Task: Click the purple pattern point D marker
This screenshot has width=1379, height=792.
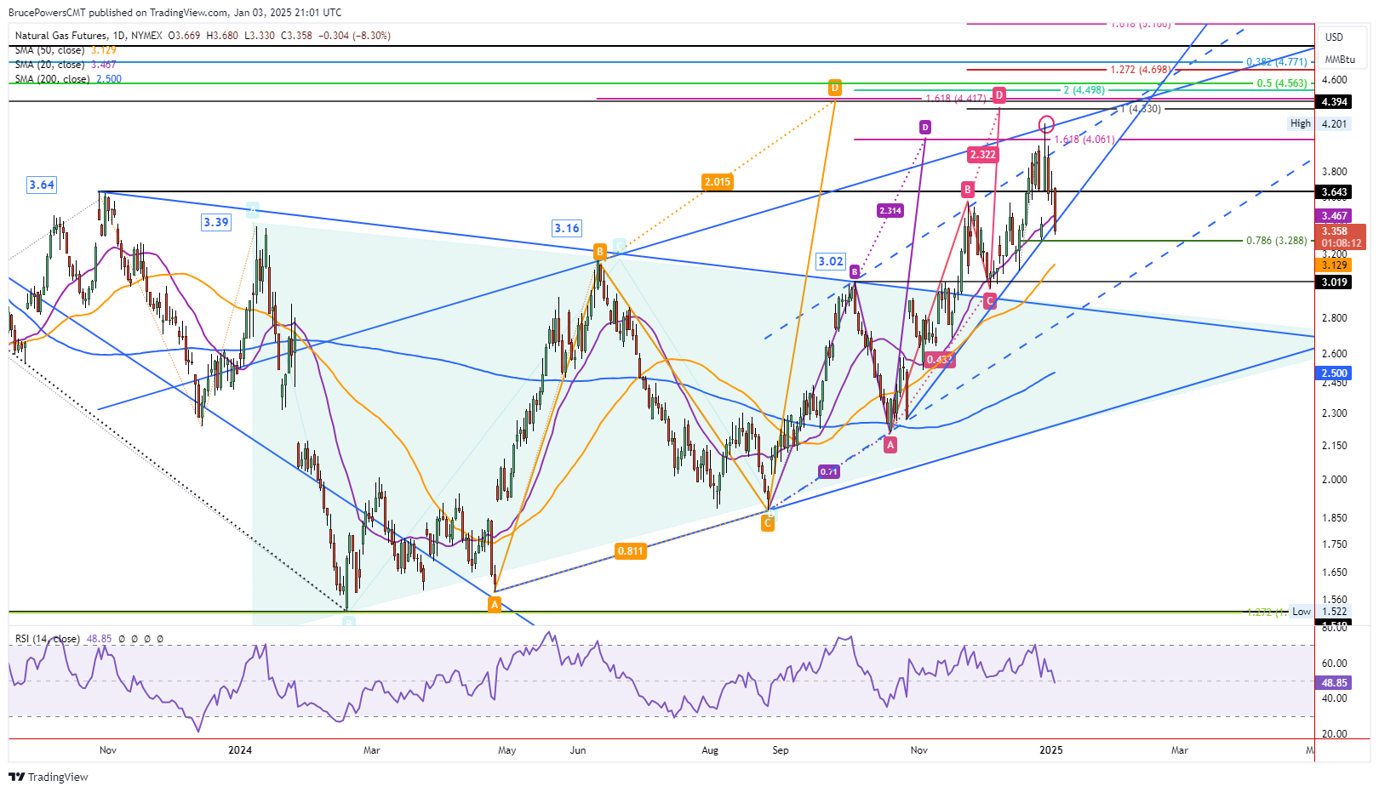Action: click(925, 128)
